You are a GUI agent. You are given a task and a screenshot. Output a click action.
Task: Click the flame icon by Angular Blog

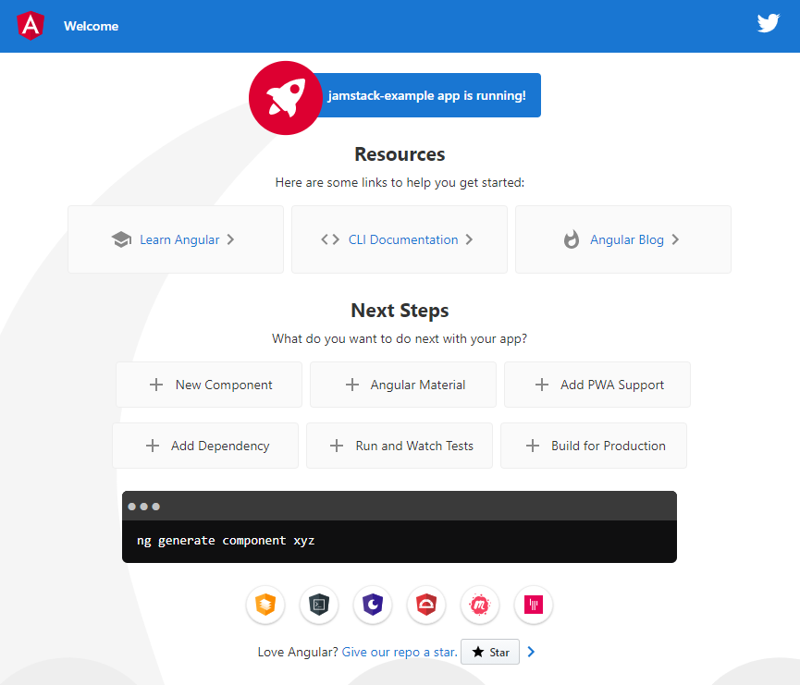[x=572, y=239]
